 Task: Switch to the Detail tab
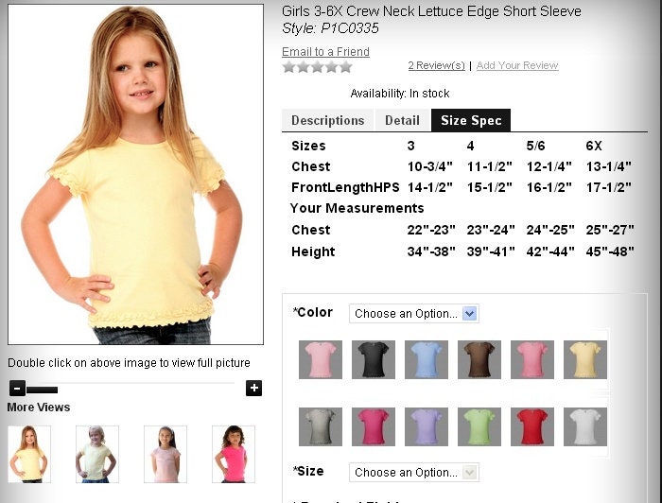402,120
